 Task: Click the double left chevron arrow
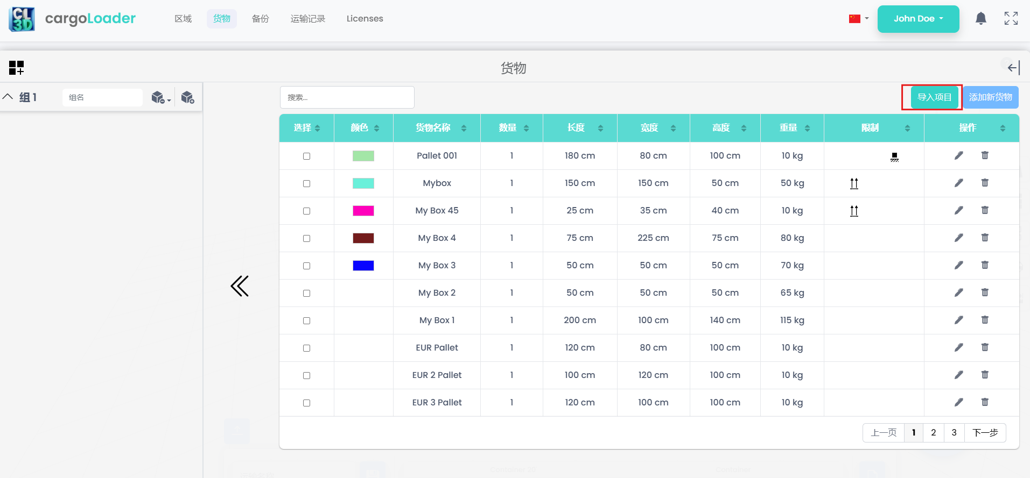click(x=240, y=286)
